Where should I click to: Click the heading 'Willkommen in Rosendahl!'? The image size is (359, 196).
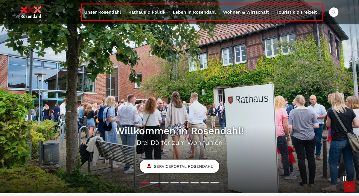pos(180,131)
